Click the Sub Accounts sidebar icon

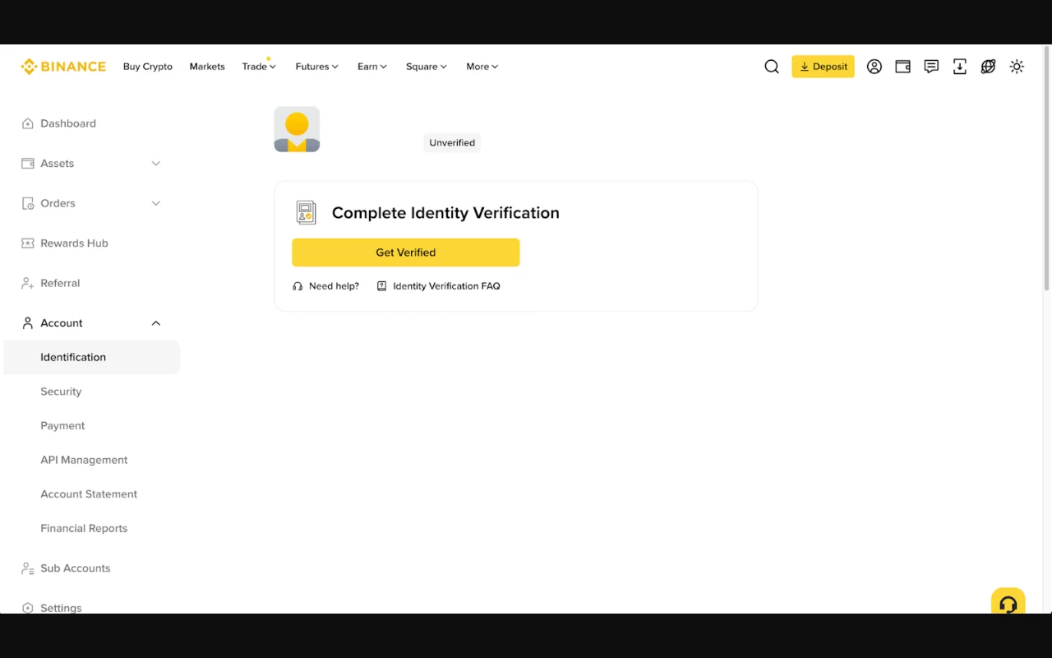click(27, 568)
